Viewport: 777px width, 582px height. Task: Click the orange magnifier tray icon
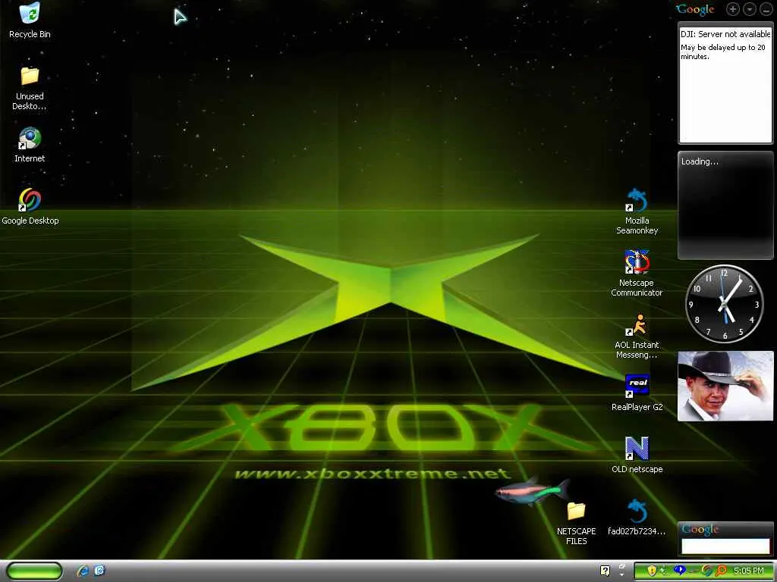pyautogui.click(x=721, y=571)
